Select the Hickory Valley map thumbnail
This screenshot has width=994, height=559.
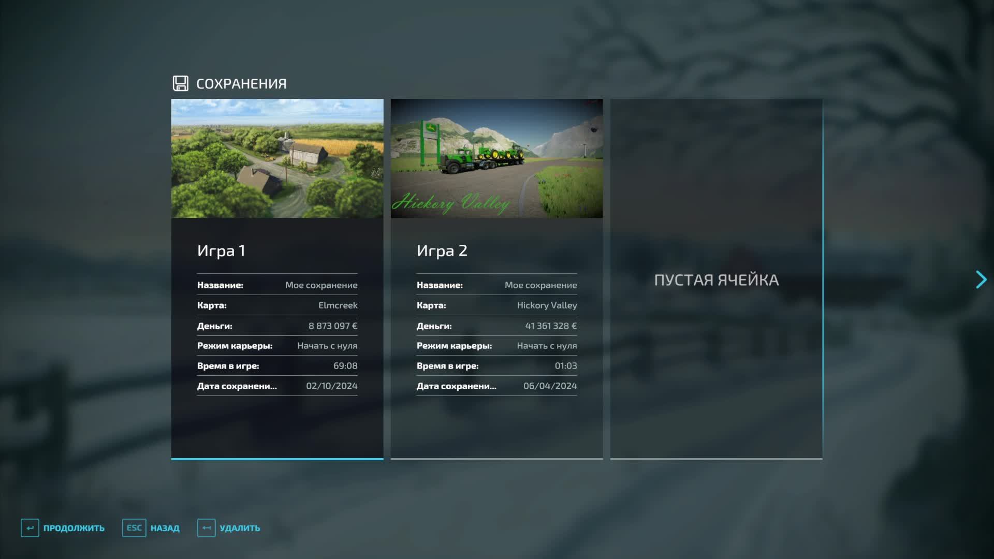click(x=496, y=158)
